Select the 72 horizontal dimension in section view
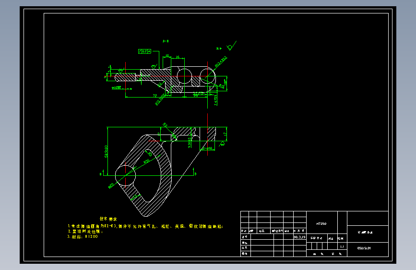The width and height of the screenshot is (416, 270). click(155, 95)
